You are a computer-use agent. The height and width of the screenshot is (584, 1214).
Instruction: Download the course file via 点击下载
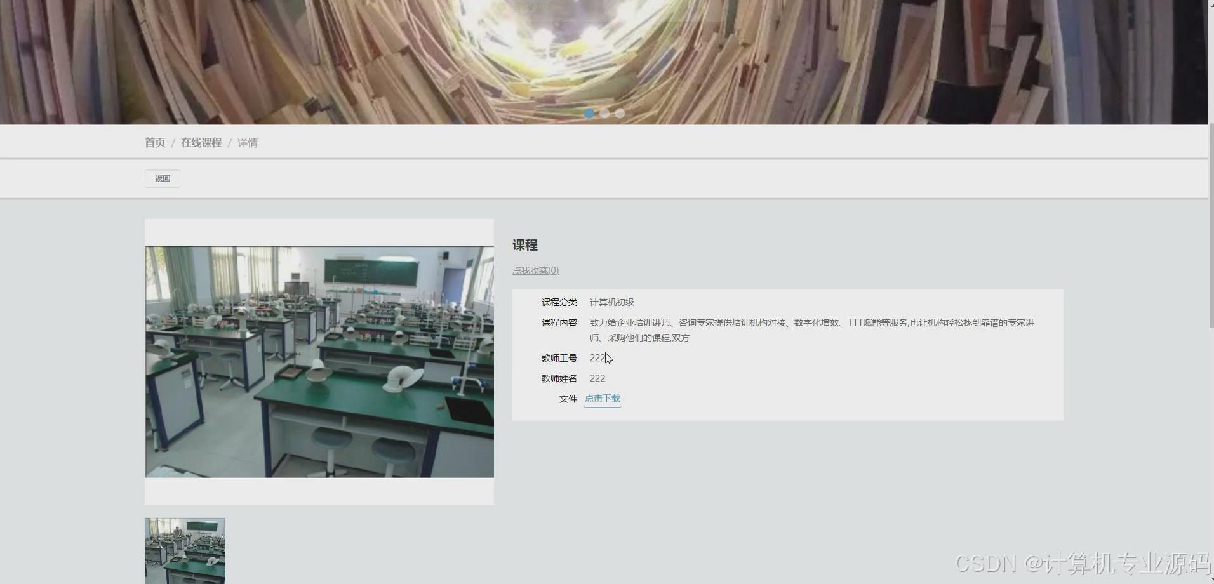coord(601,398)
